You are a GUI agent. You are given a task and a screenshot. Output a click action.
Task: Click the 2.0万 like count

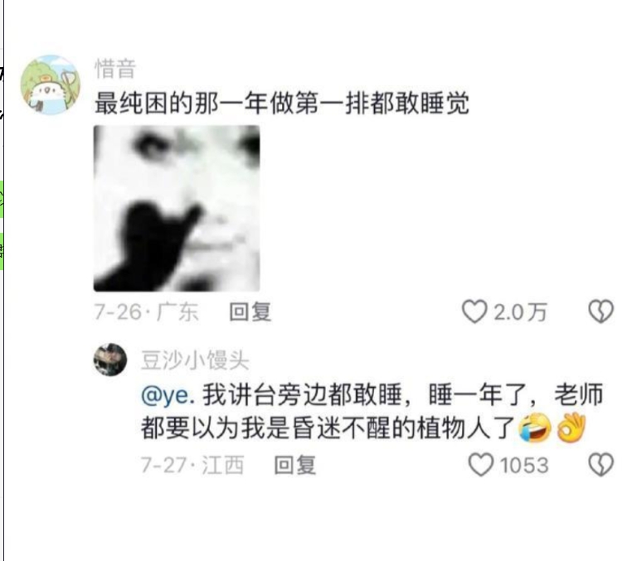[x=520, y=312]
